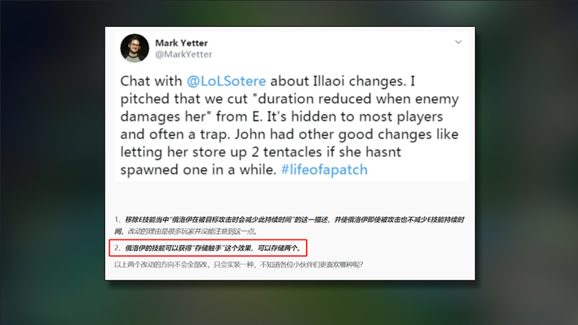Click the blurred background outside the card
578x325 pixels.
click(51, 162)
